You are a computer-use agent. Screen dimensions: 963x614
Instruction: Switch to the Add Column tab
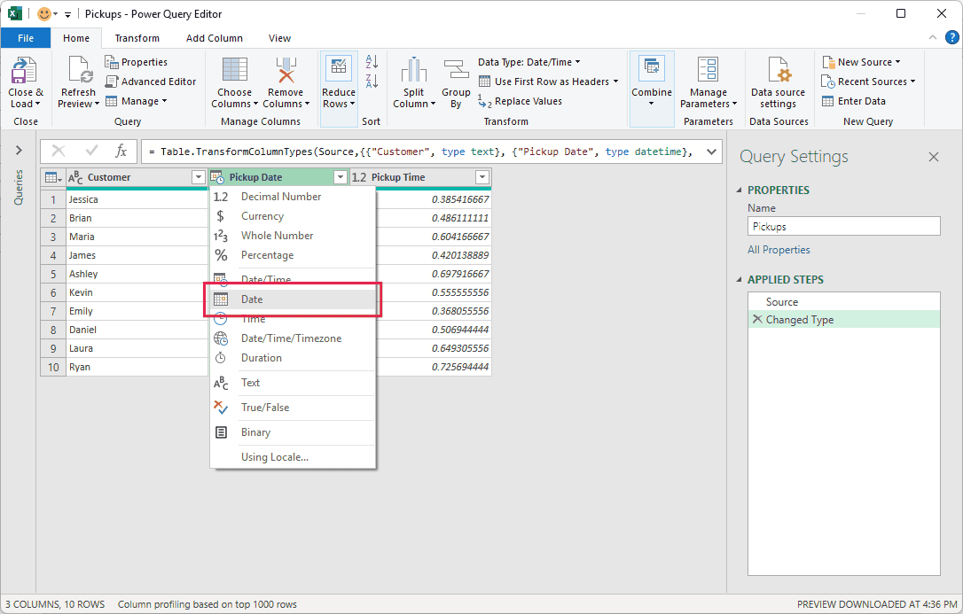(215, 38)
